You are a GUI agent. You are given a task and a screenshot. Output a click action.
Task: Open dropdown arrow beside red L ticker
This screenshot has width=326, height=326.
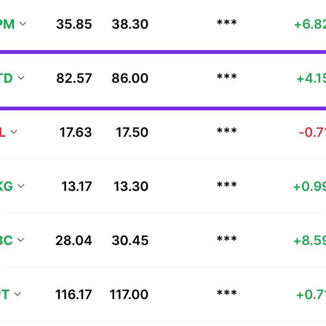click(x=14, y=132)
